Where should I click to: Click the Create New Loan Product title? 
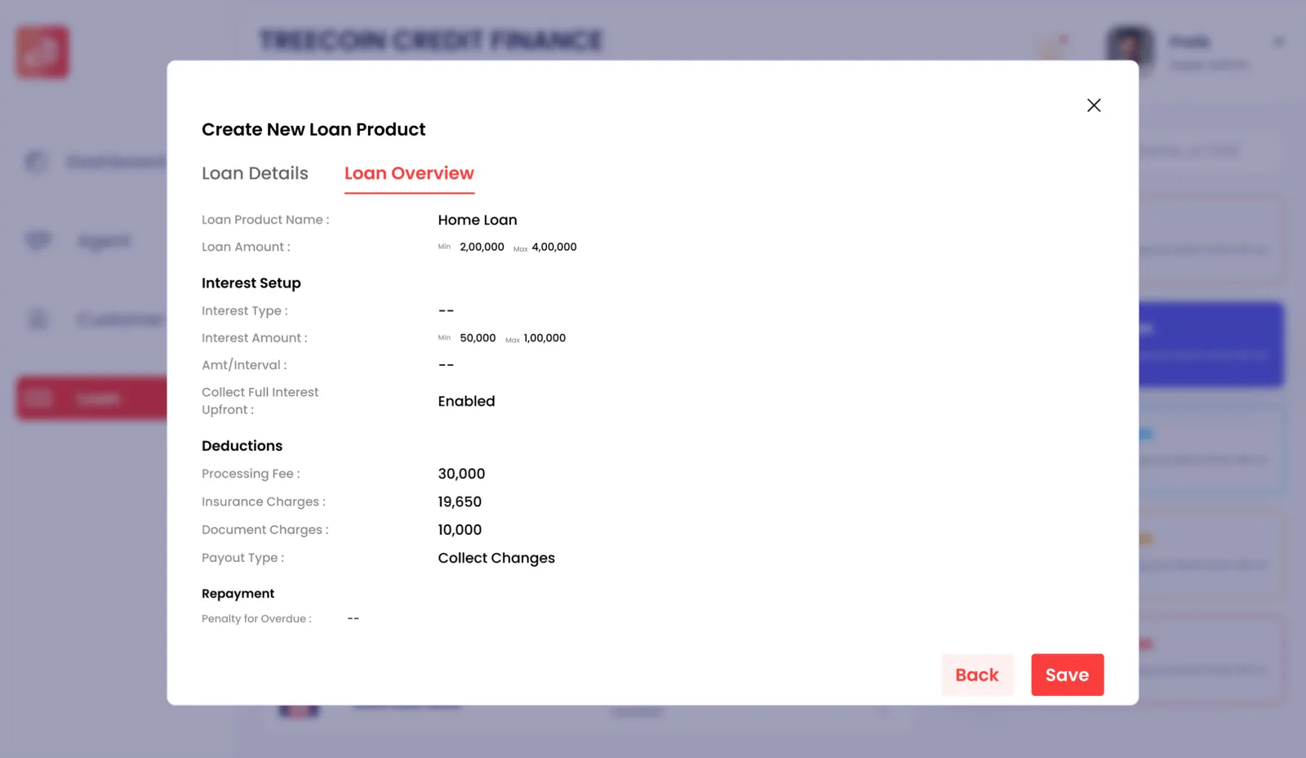313,129
